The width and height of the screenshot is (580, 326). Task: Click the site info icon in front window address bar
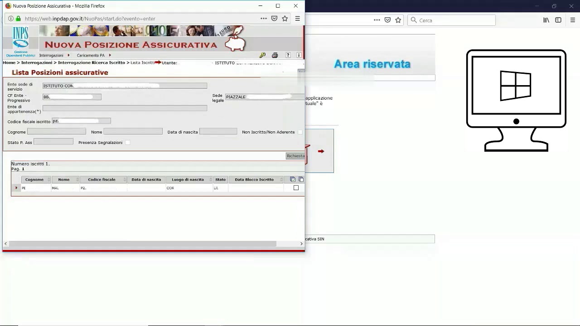[x=11, y=19]
